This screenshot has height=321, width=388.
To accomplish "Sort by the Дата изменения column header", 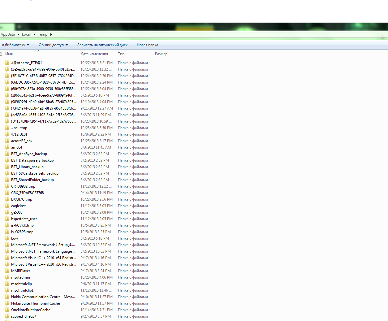I will (x=94, y=54).
